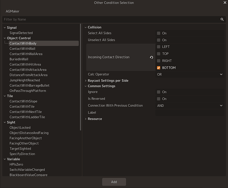Collapse the Tile category
The height and width of the screenshot is (188, 228).
[4, 96]
